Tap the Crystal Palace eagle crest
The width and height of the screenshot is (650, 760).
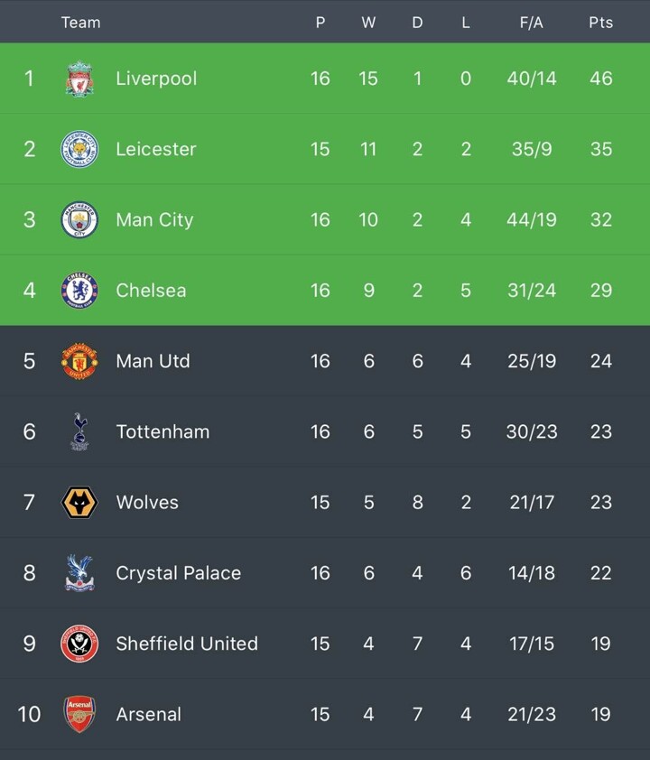pyautogui.click(x=79, y=572)
